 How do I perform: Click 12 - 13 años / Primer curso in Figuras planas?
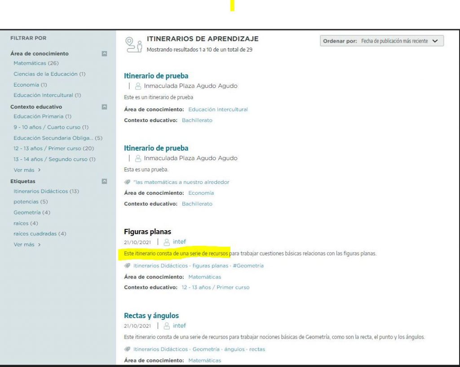(x=216, y=288)
